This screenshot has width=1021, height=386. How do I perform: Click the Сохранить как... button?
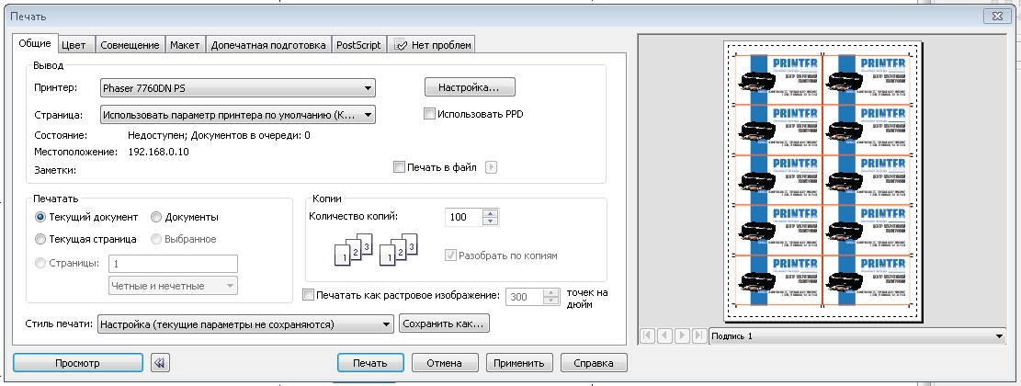click(x=445, y=324)
